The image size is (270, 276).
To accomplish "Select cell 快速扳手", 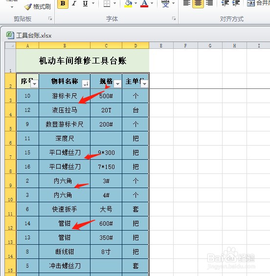I will pos(65,209).
